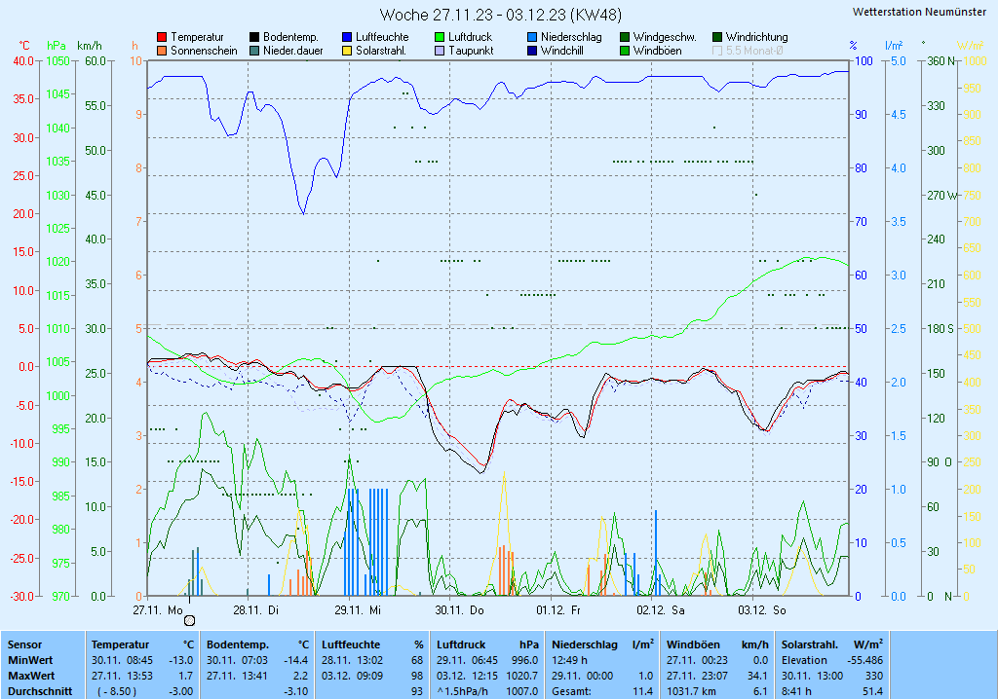Click the time marker circle below 27.11.
Viewport: 998px width, 699px height.
189,620
